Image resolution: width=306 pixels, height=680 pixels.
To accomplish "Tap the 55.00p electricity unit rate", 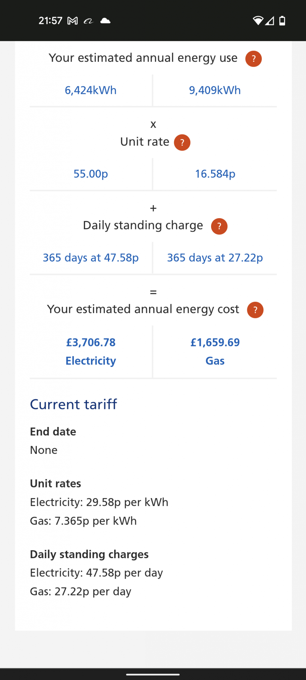I will click(x=91, y=174).
